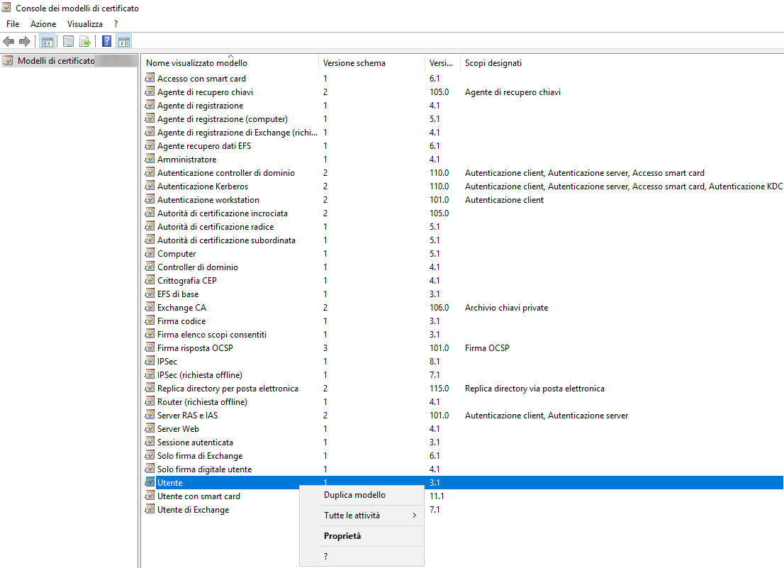
Task: Click version 115.0 in the Replica directory row
Action: [x=439, y=389]
